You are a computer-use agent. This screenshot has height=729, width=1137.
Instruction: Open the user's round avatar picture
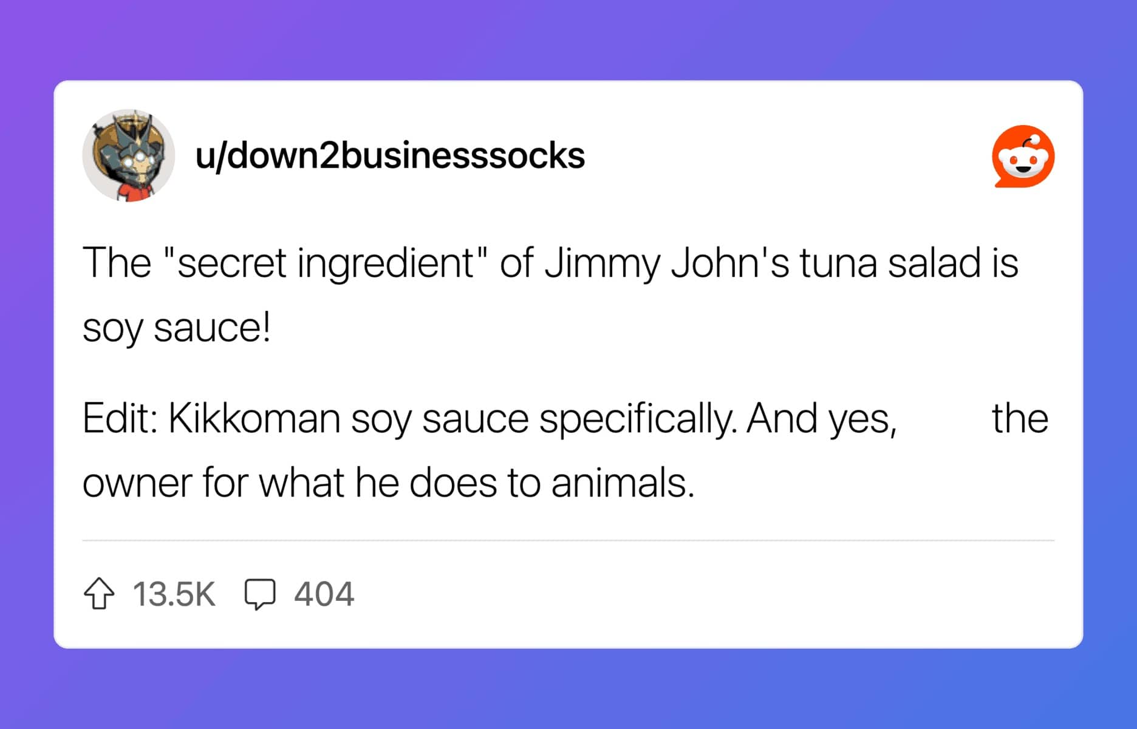coord(129,155)
